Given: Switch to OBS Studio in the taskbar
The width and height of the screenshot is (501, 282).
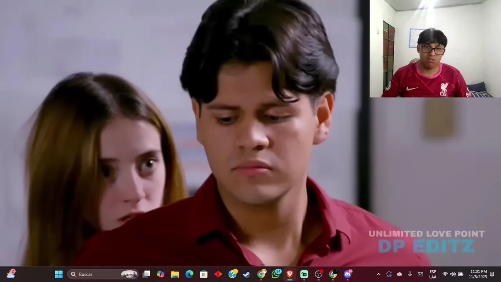Looking at the screenshot, I should pos(319,274).
